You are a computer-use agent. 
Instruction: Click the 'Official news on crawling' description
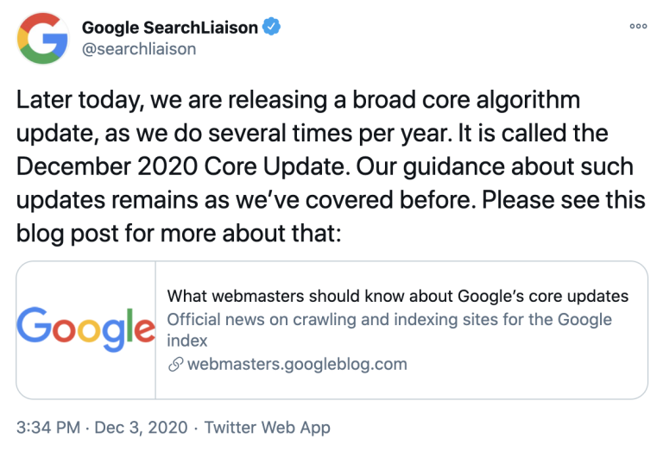coord(388,319)
